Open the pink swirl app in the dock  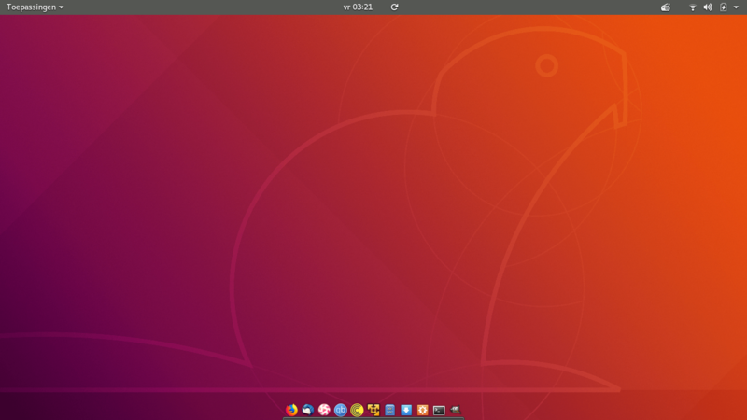(324, 410)
